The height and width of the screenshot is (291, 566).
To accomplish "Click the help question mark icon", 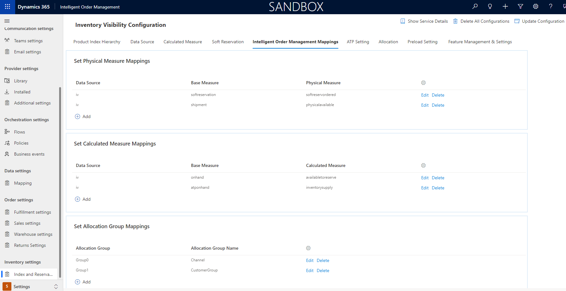I will click(551, 6).
